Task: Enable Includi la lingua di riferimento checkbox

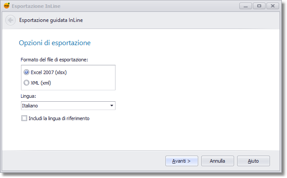Action: coord(24,118)
